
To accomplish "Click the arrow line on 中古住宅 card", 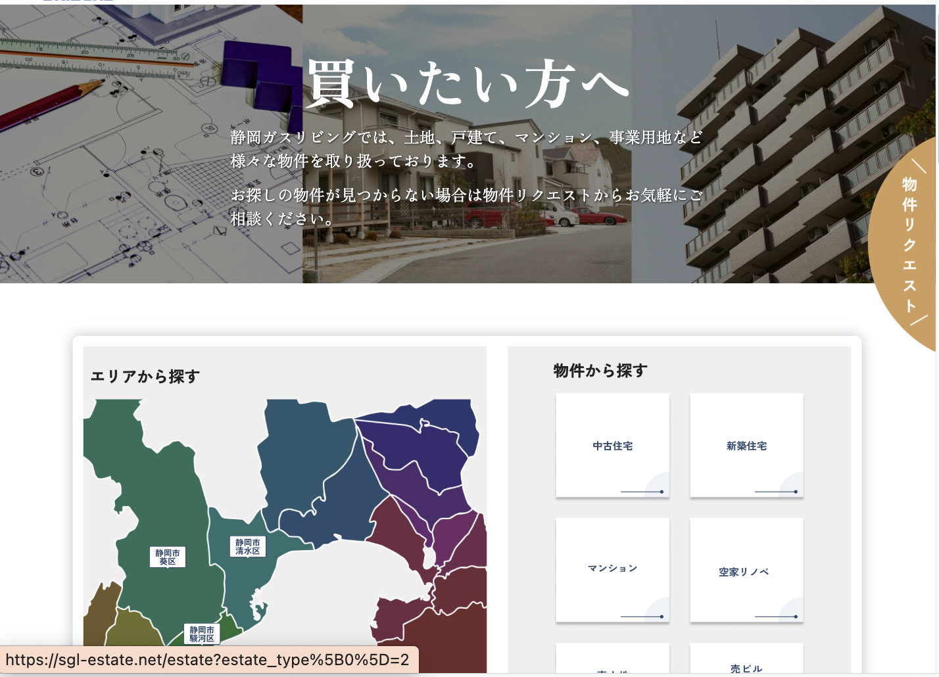I will click(642, 492).
